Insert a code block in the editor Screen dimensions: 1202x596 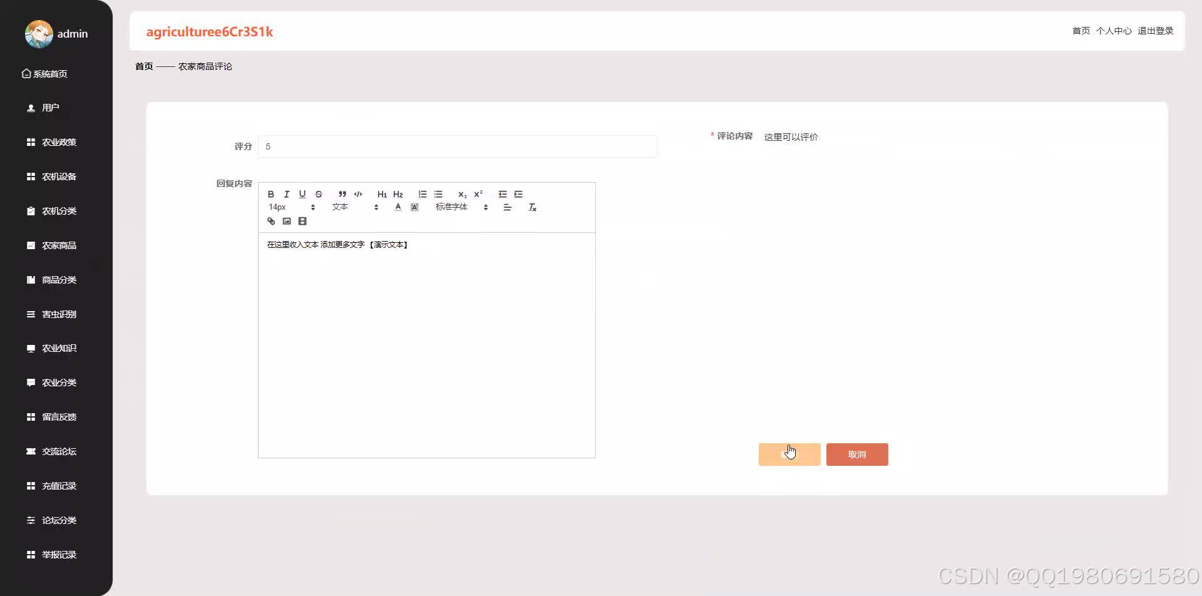coord(358,194)
